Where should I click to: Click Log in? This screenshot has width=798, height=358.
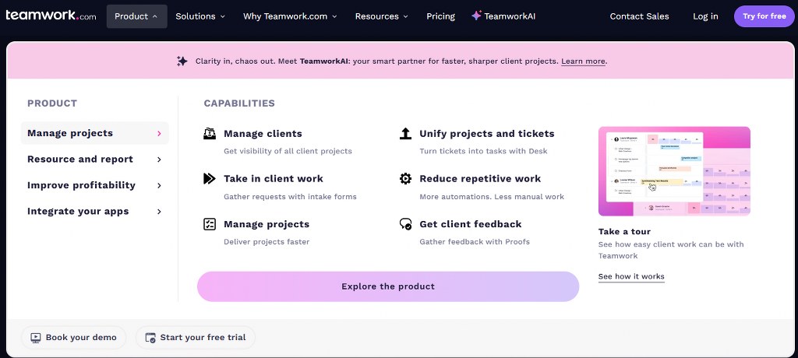[x=705, y=16]
